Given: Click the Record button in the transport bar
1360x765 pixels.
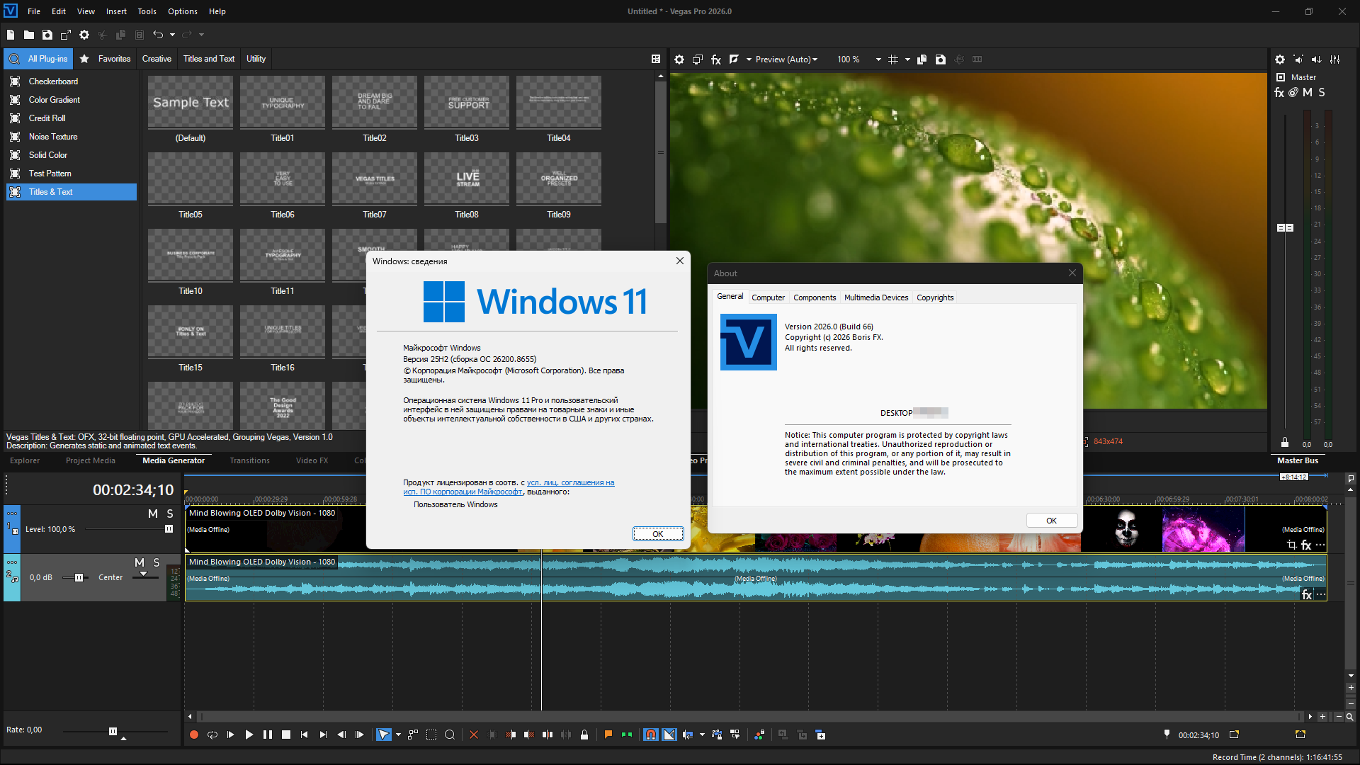Looking at the screenshot, I should click(x=193, y=735).
